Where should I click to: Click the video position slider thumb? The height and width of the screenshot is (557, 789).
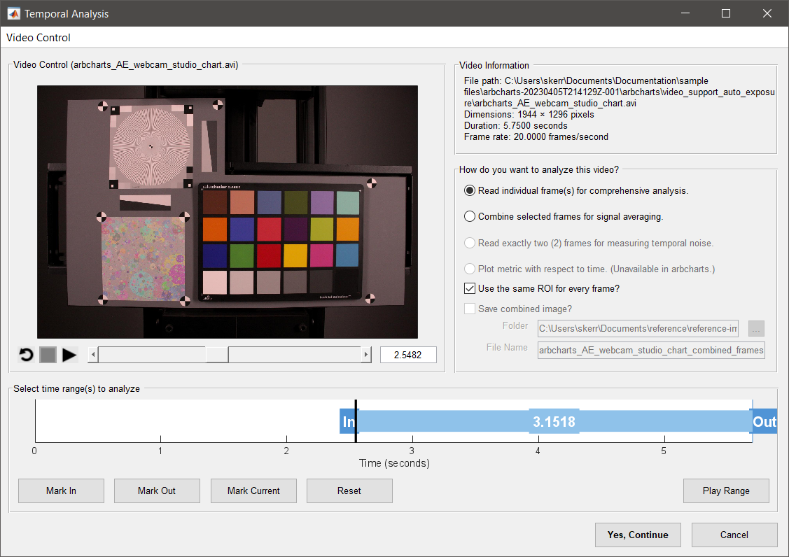217,355
